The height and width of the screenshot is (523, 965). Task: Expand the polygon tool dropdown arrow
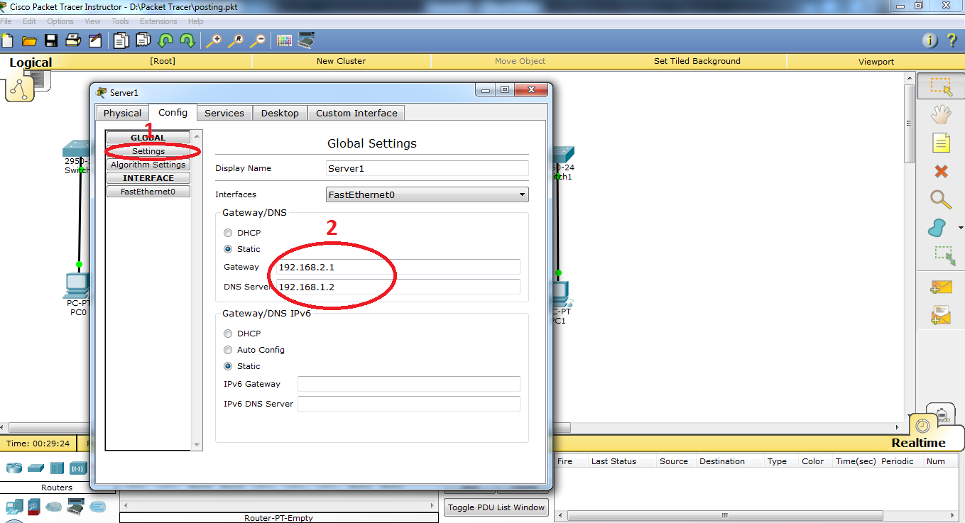(961, 228)
